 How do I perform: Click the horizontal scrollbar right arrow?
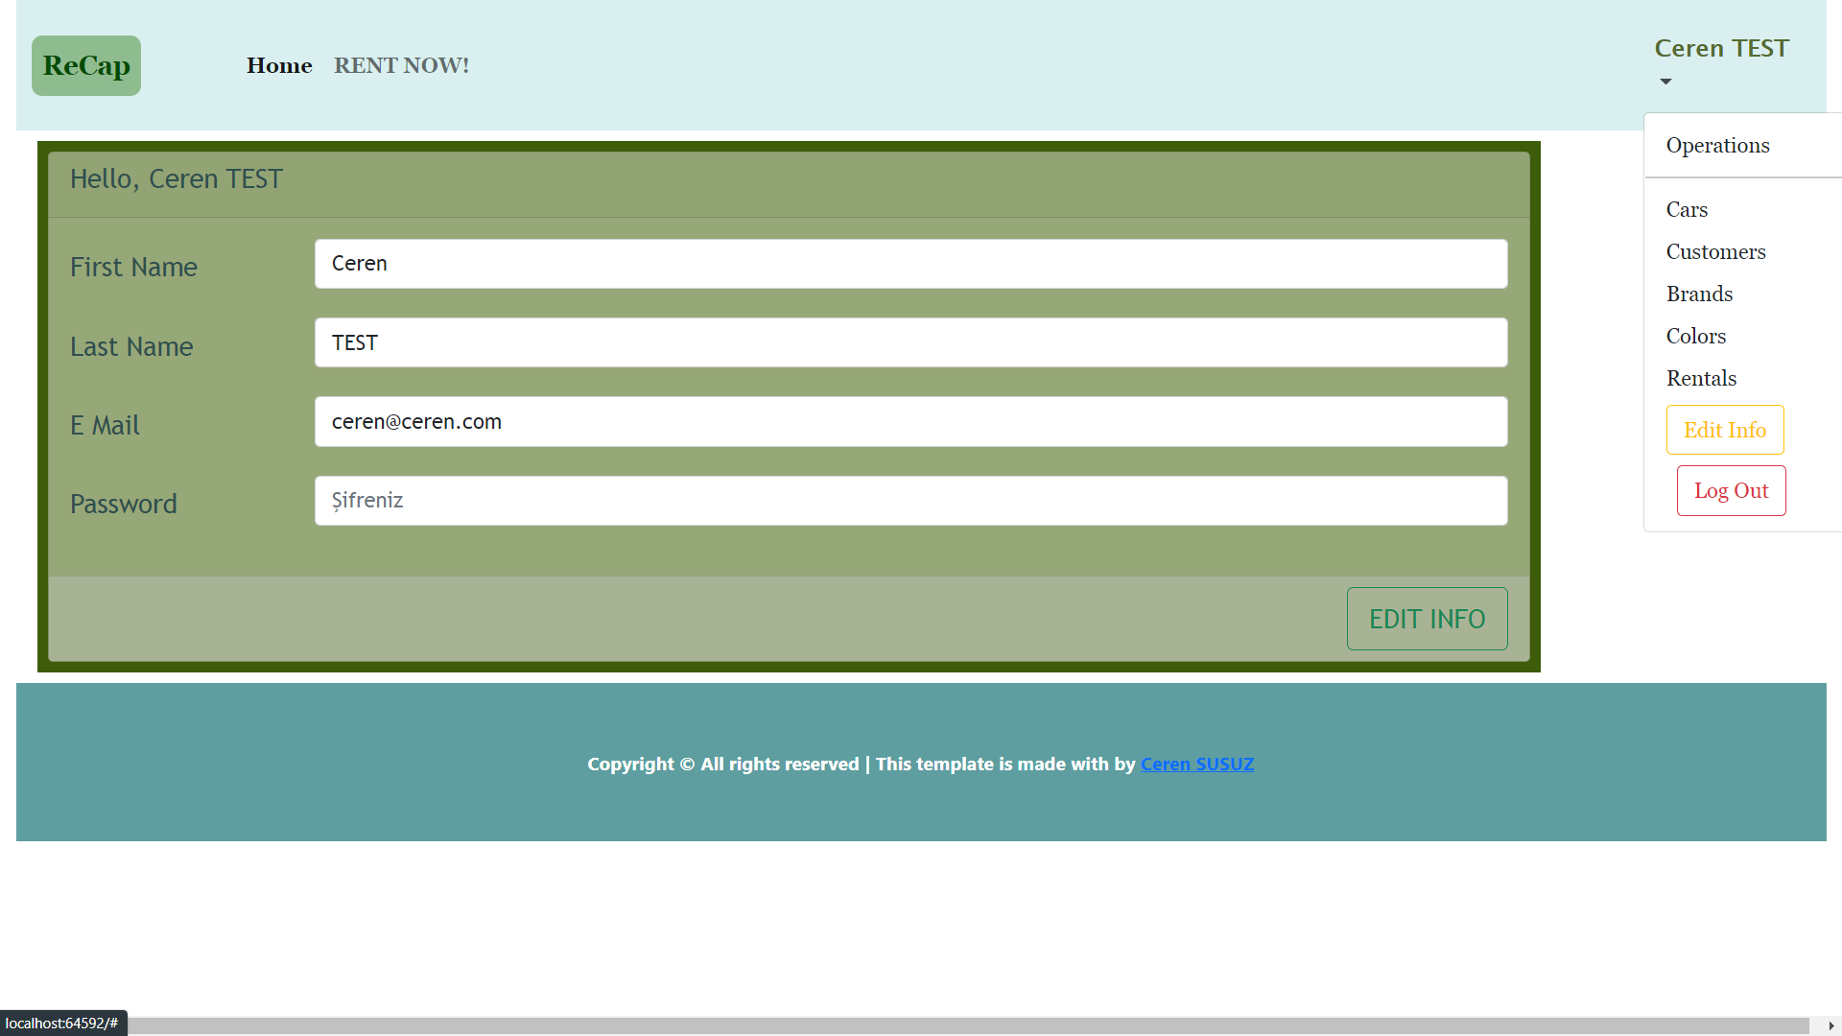pos(1830,1025)
